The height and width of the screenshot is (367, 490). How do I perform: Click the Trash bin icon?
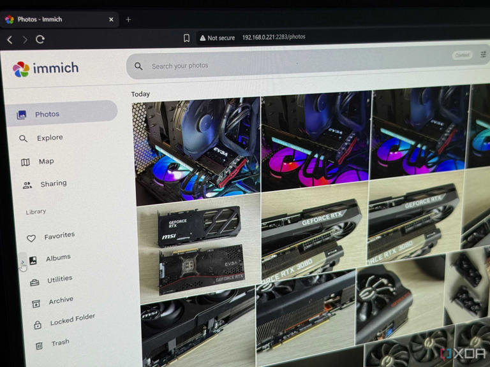tap(39, 346)
